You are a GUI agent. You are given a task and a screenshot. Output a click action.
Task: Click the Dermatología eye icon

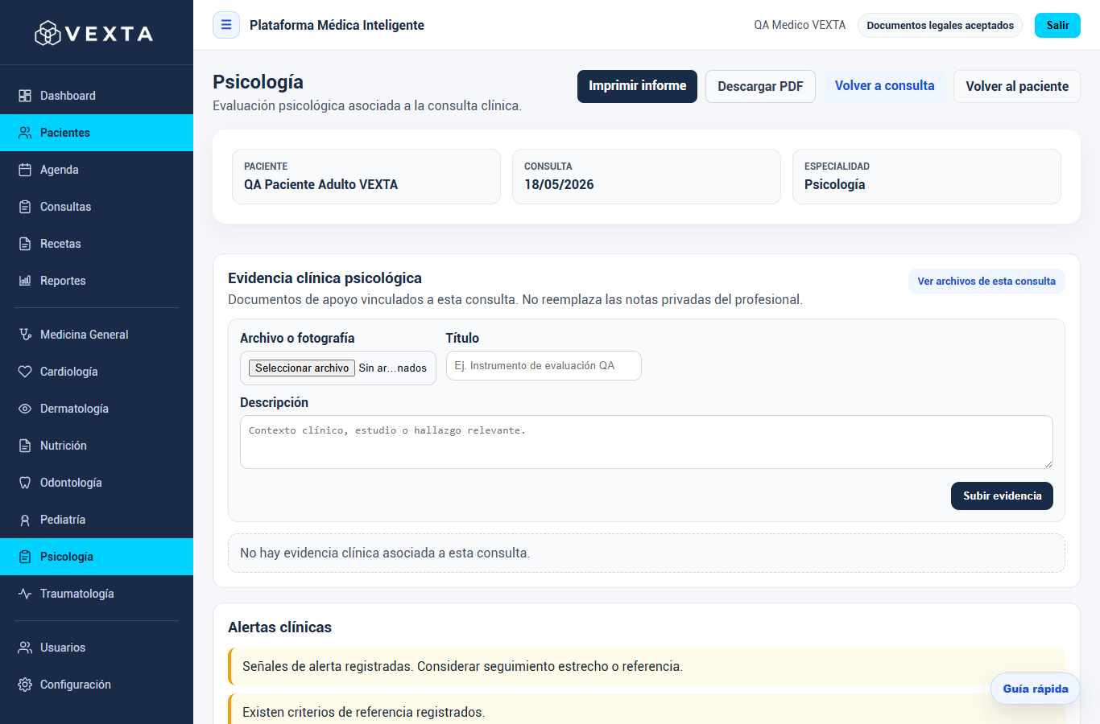coord(25,409)
